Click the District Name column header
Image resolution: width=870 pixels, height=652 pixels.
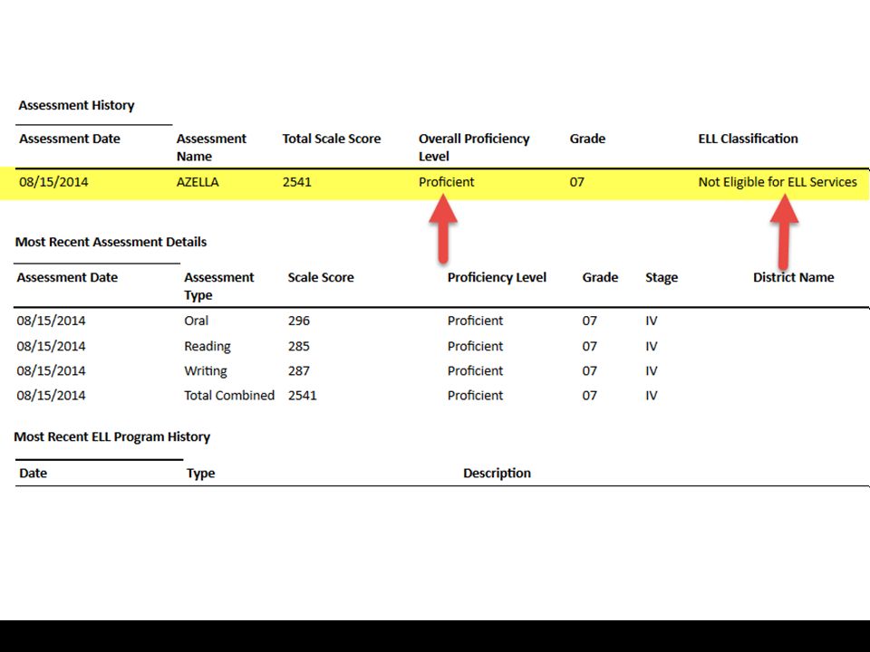(x=794, y=277)
